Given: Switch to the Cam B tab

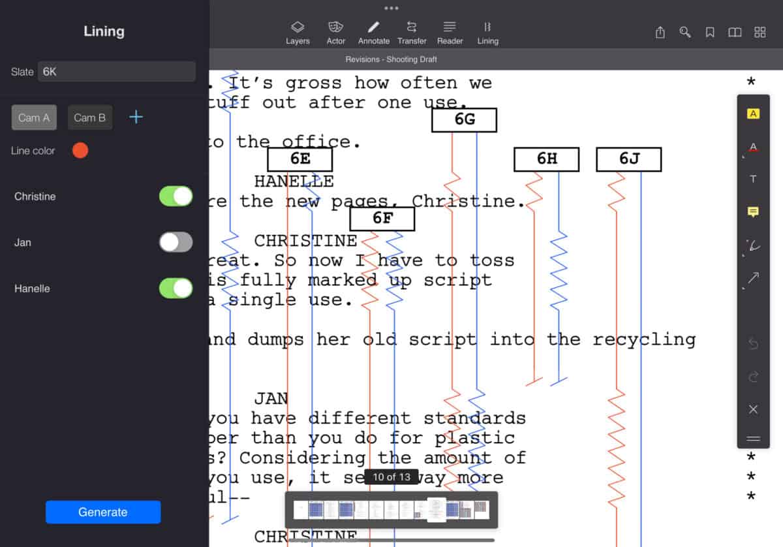Looking at the screenshot, I should tap(90, 117).
